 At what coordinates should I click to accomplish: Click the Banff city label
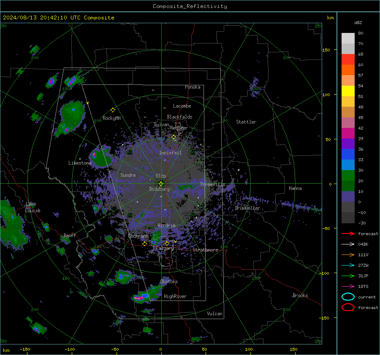pos(70,235)
